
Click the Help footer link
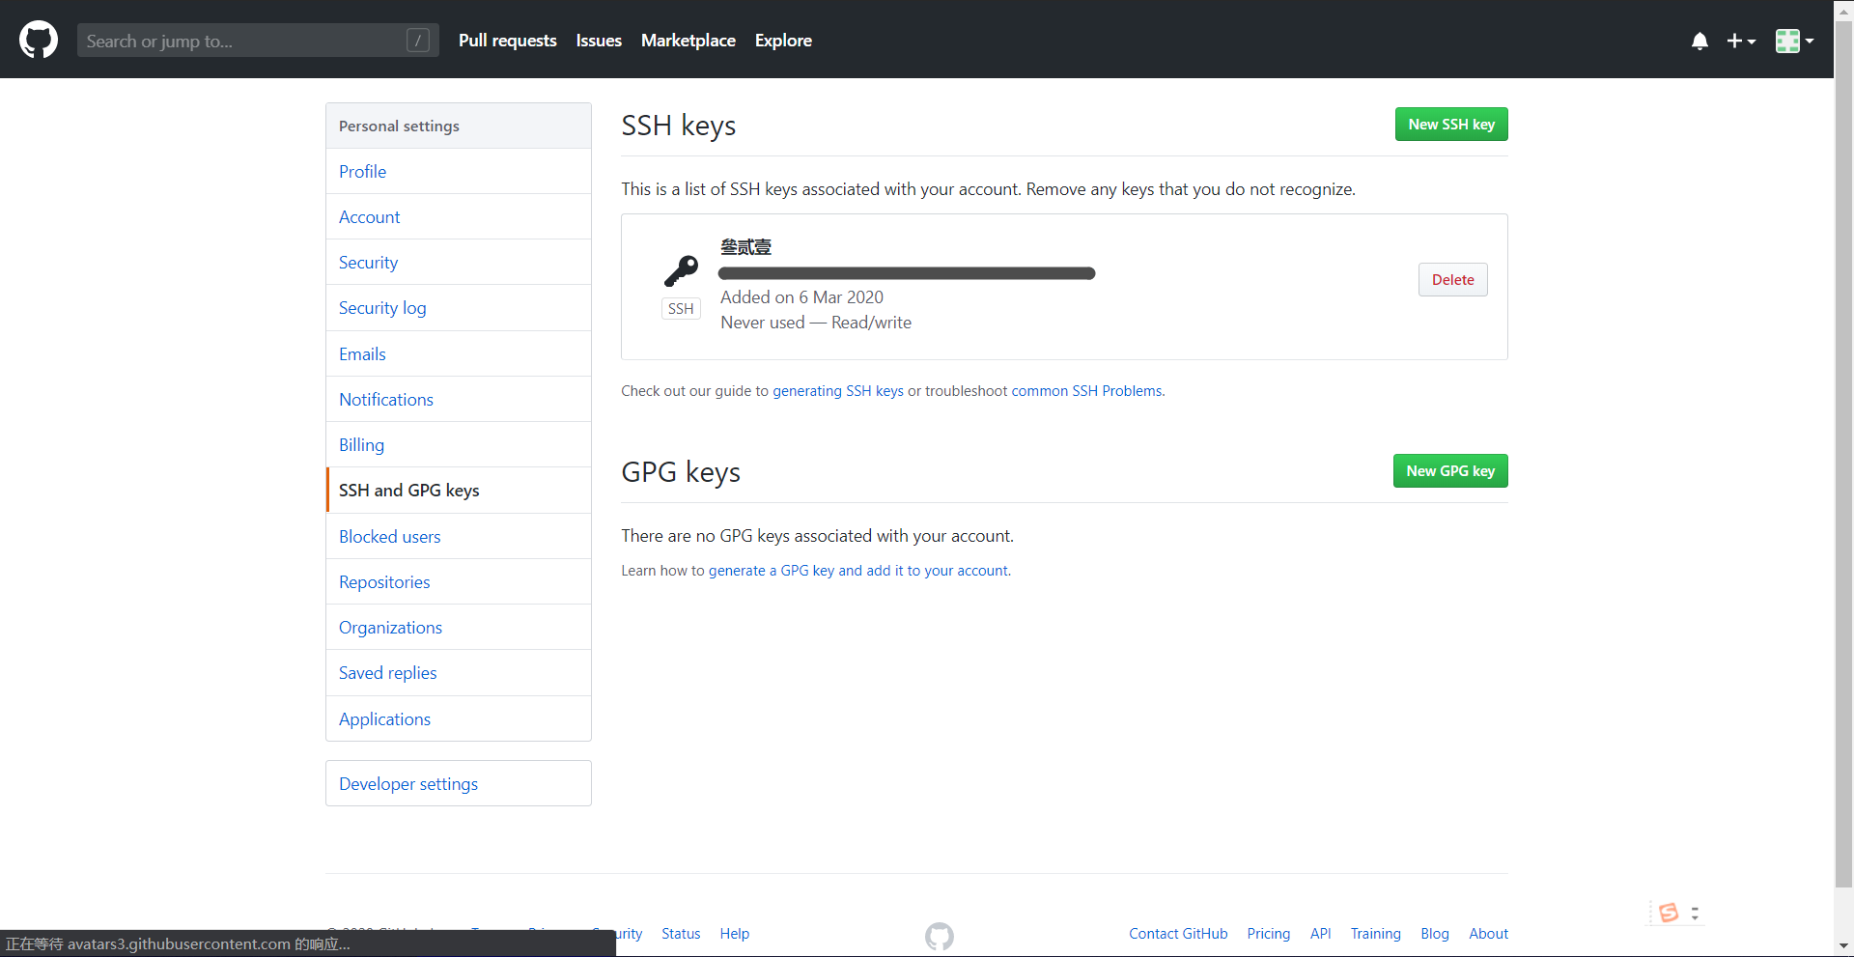pos(735,934)
